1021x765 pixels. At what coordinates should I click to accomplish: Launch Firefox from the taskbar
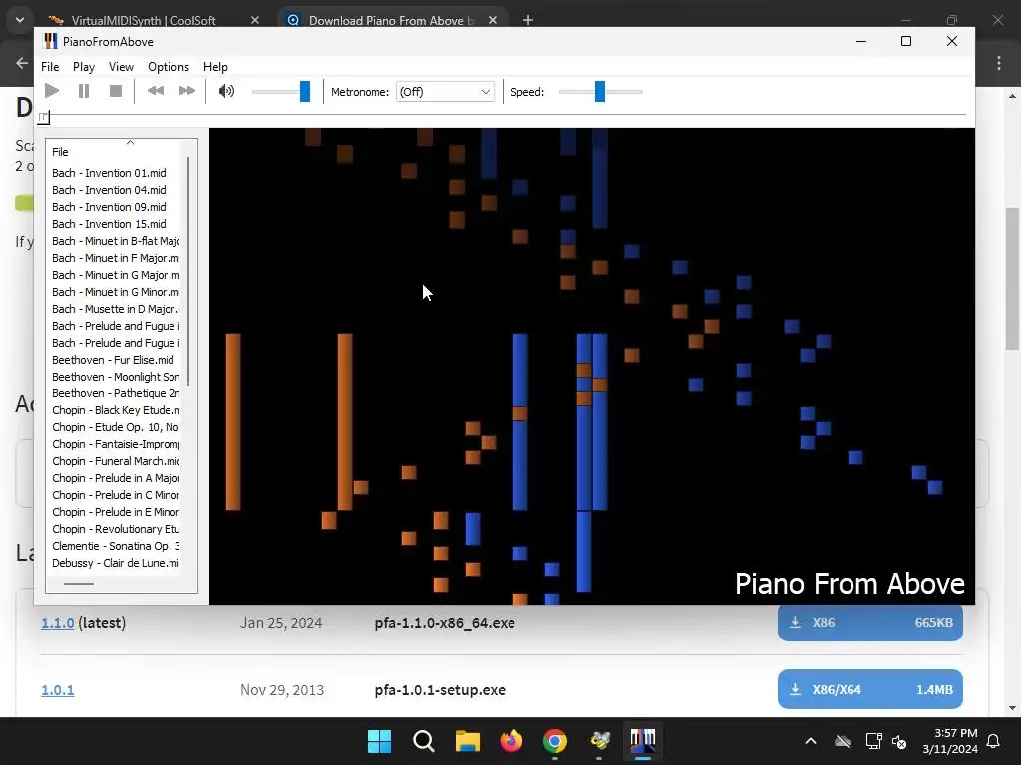point(511,741)
